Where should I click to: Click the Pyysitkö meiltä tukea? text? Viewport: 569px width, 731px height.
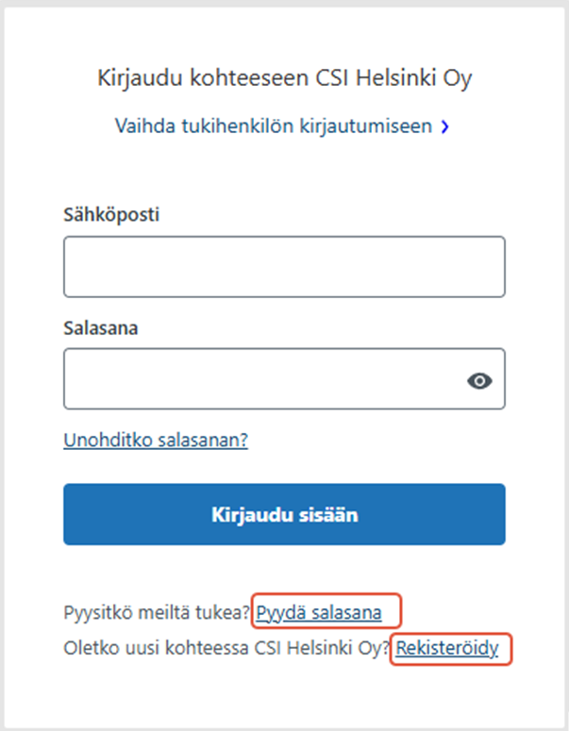(158, 613)
